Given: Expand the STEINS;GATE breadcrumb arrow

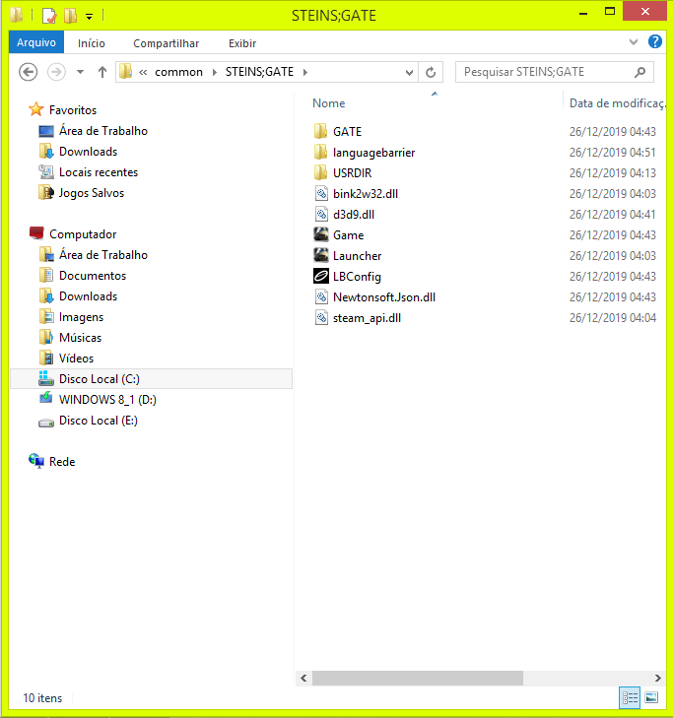Looking at the screenshot, I should [x=305, y=72].
